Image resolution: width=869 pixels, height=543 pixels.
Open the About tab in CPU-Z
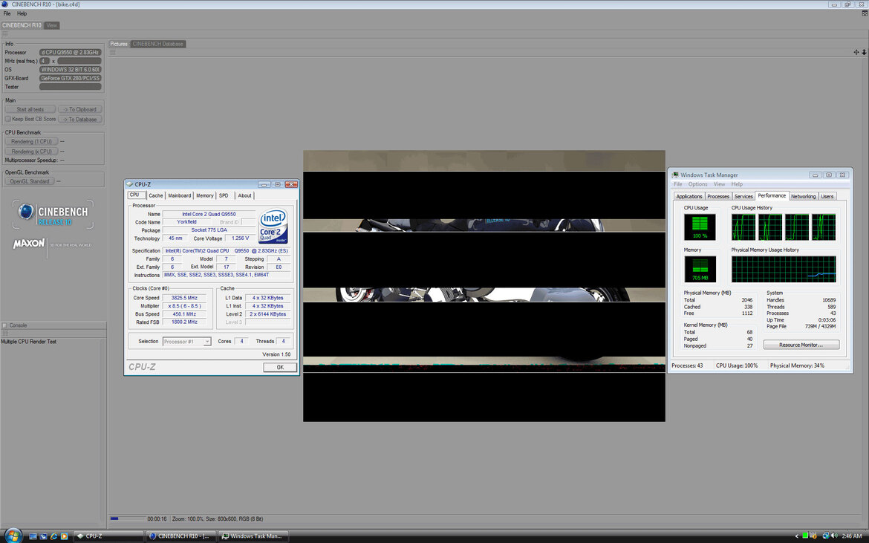(244, 195)
